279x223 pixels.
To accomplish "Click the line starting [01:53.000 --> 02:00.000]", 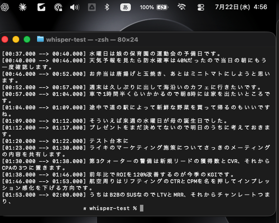I will (x=136, y=195).
